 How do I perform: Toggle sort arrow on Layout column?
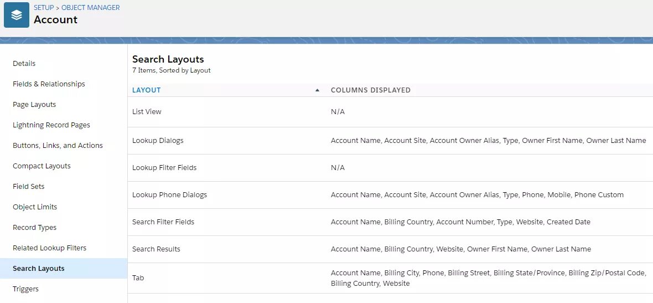click(x=317, y=90)
